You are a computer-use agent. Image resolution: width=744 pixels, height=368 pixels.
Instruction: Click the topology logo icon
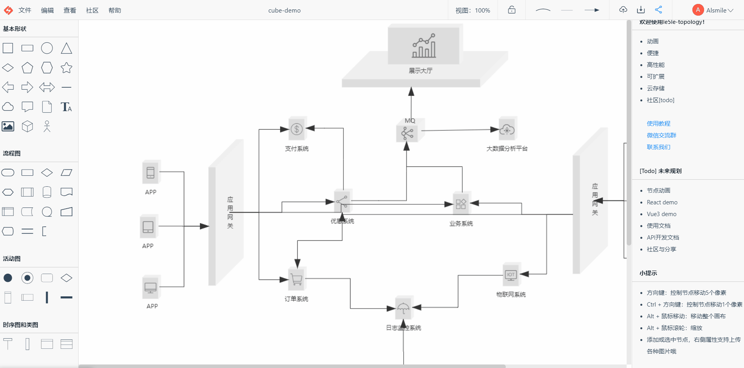pos(8,10)
